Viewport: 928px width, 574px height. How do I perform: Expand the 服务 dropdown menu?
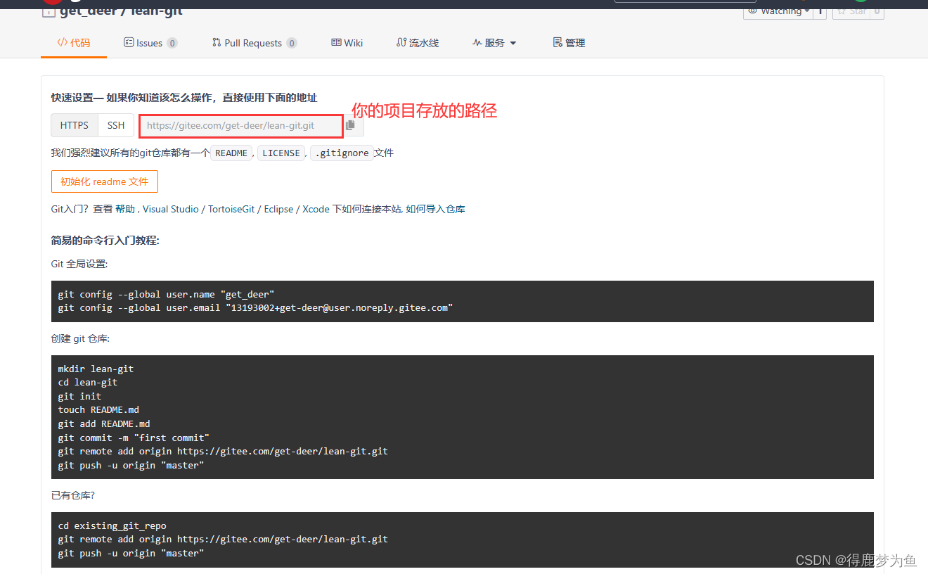(494, 43)
